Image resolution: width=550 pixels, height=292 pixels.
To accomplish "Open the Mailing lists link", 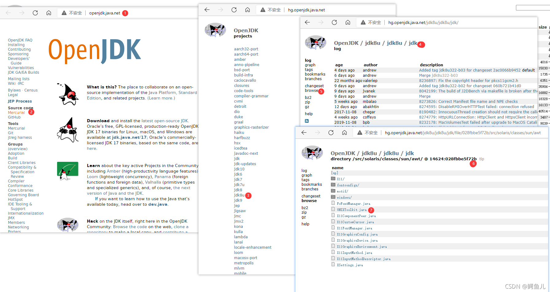I will tap(19, 79).
